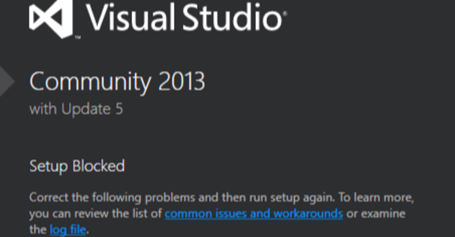
Task: Select the Setup Blocked heading
Action: [78, 166]
